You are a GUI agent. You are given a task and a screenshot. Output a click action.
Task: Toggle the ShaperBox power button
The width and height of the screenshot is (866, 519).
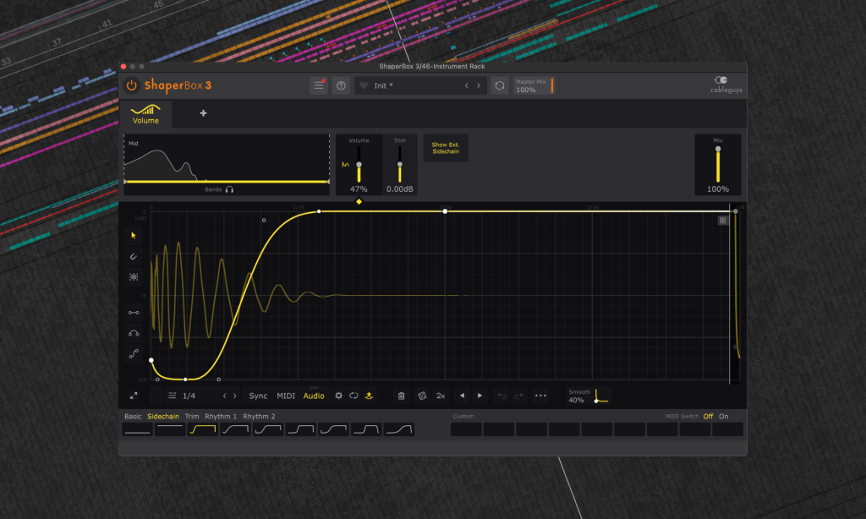coord(132,85)
